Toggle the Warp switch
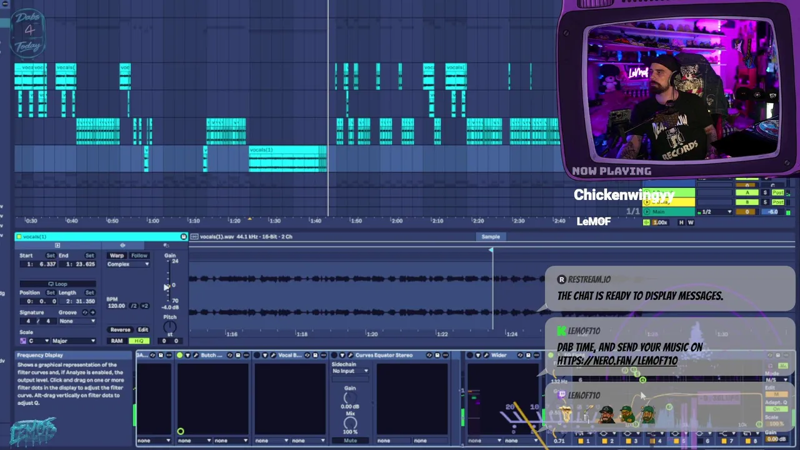This screenshot has width=800, height=450. click(117, 256)
